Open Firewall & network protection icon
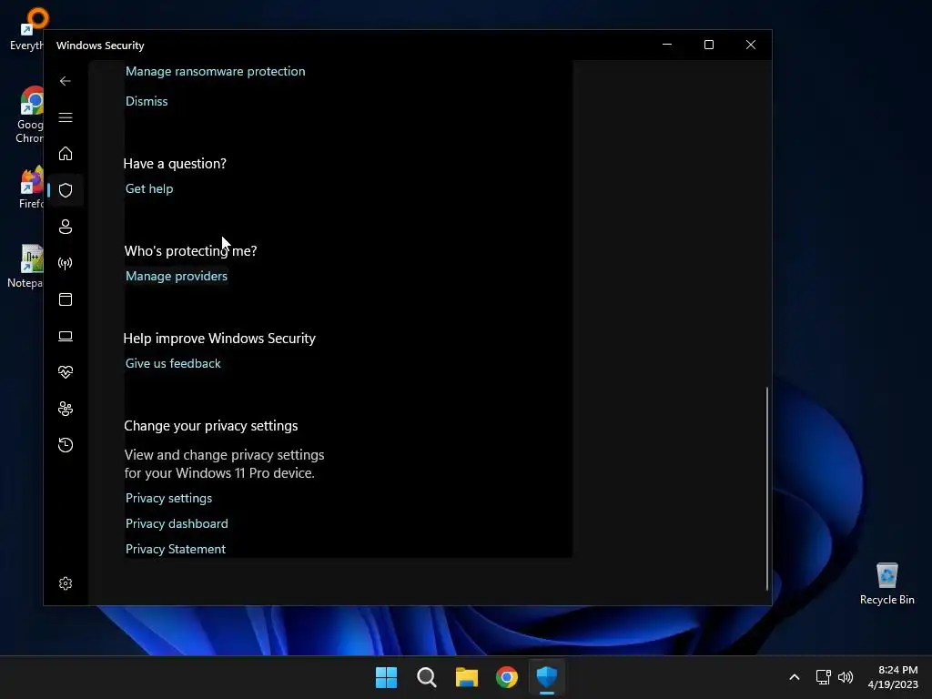This screenshot has height=699, width=932. click(66, 263)
